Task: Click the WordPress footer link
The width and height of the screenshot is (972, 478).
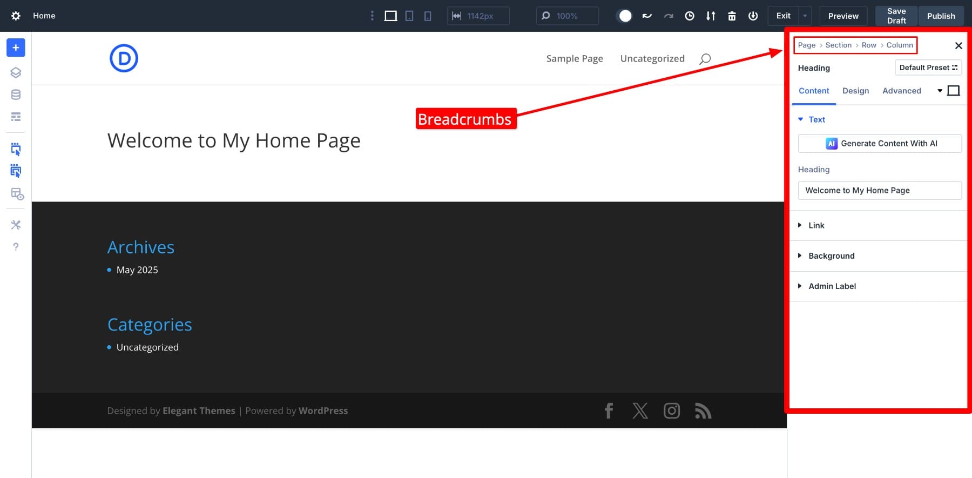Action: (323, 410)
